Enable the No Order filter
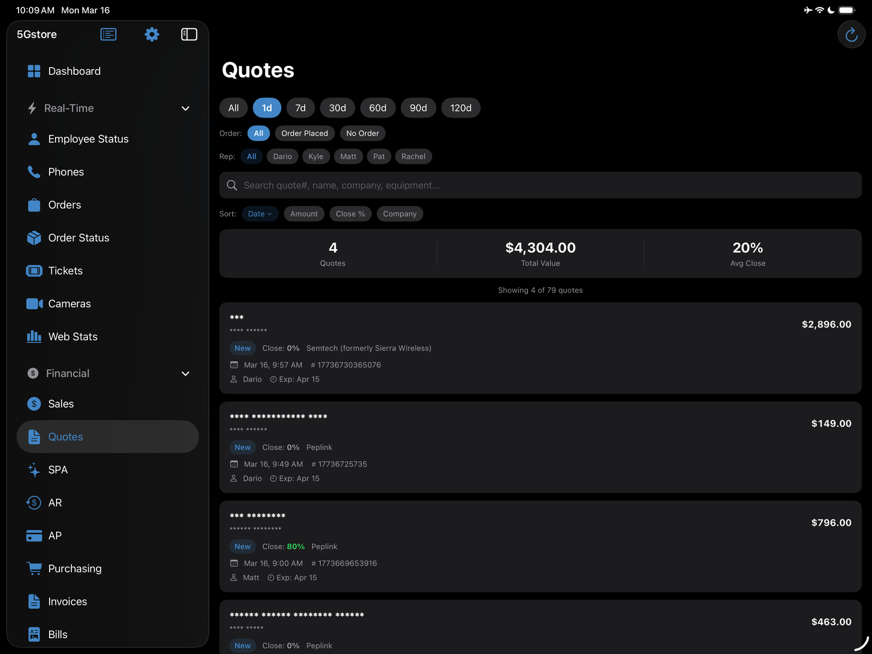Image resolution: width=872 pixels, height=654 pixels. pyautogui.click(x=362, y=133)
